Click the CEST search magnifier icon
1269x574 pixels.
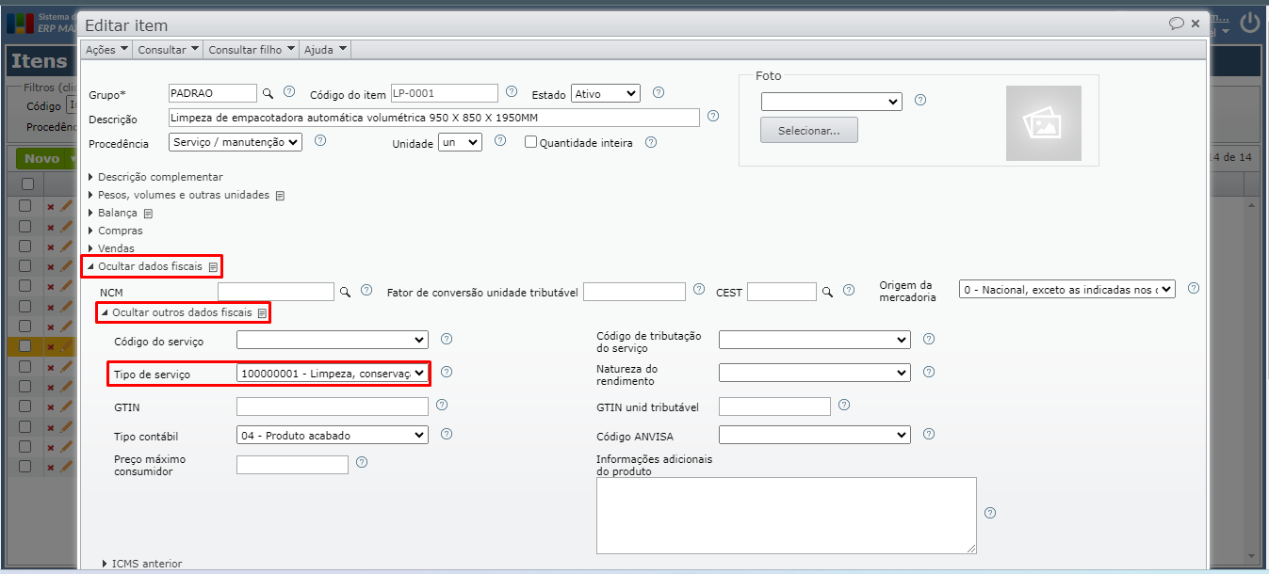[x=827, y=293]
